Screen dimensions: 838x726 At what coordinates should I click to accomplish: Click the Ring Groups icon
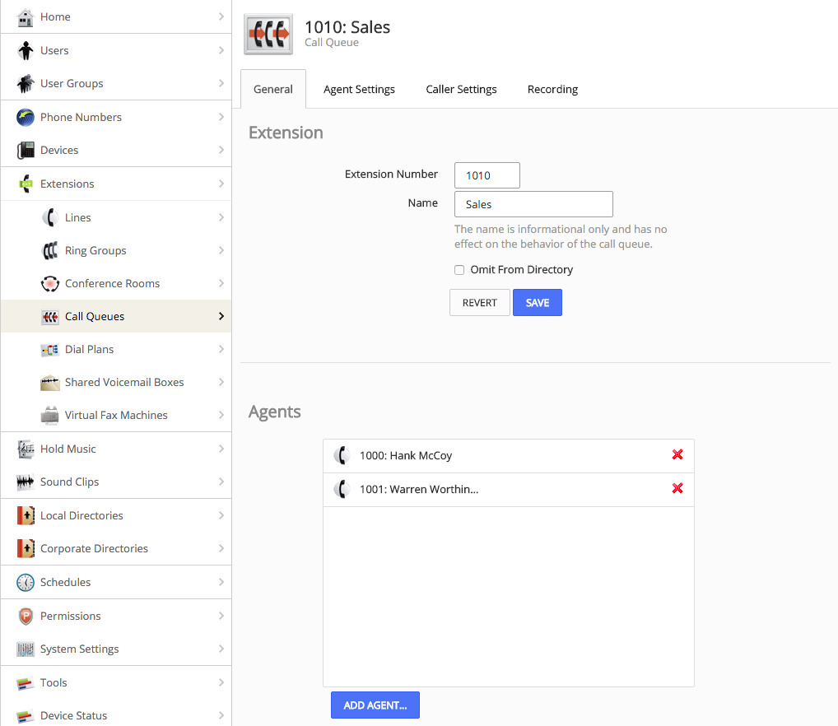click(49, 249)
